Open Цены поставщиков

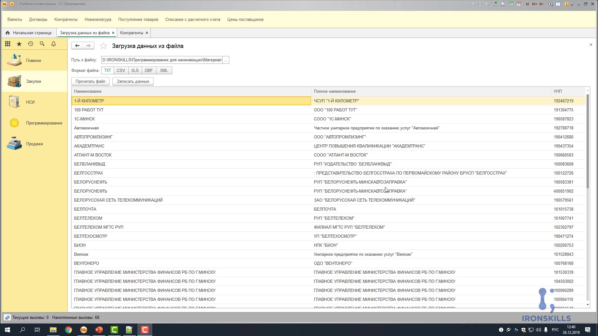coord(245,19)
